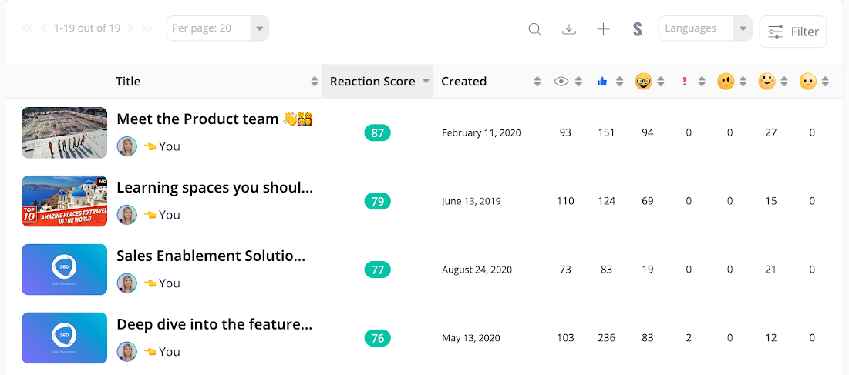Click the date May 13, 2020

click(x=470, y=338)
